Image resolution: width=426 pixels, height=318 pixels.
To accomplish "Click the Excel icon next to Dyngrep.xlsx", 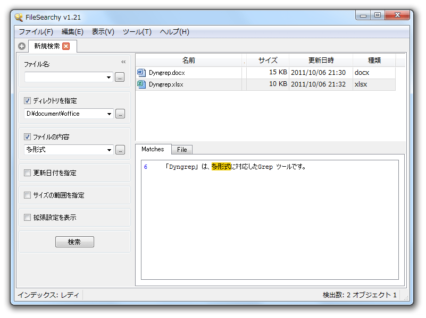I will click(x=141, y=84).
